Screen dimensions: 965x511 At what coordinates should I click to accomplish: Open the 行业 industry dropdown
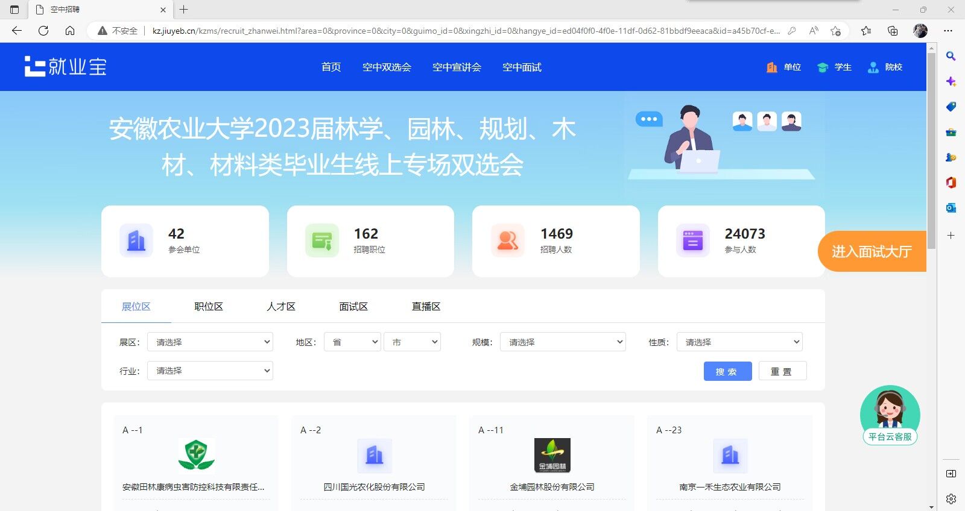click(x=210, y=371)
